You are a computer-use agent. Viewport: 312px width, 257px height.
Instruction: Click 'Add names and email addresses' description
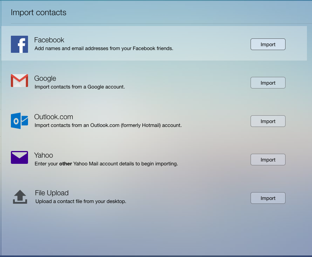[104, 49]
